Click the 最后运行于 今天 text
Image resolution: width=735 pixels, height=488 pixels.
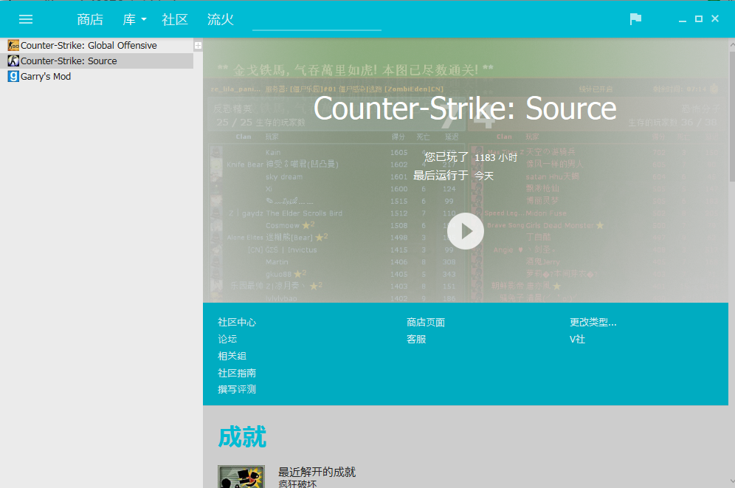[453, 176]
